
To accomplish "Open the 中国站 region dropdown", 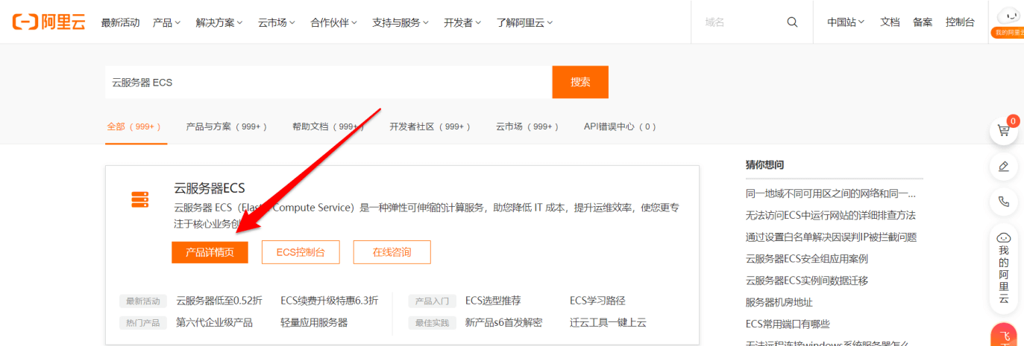I will [x=846, y=22].
